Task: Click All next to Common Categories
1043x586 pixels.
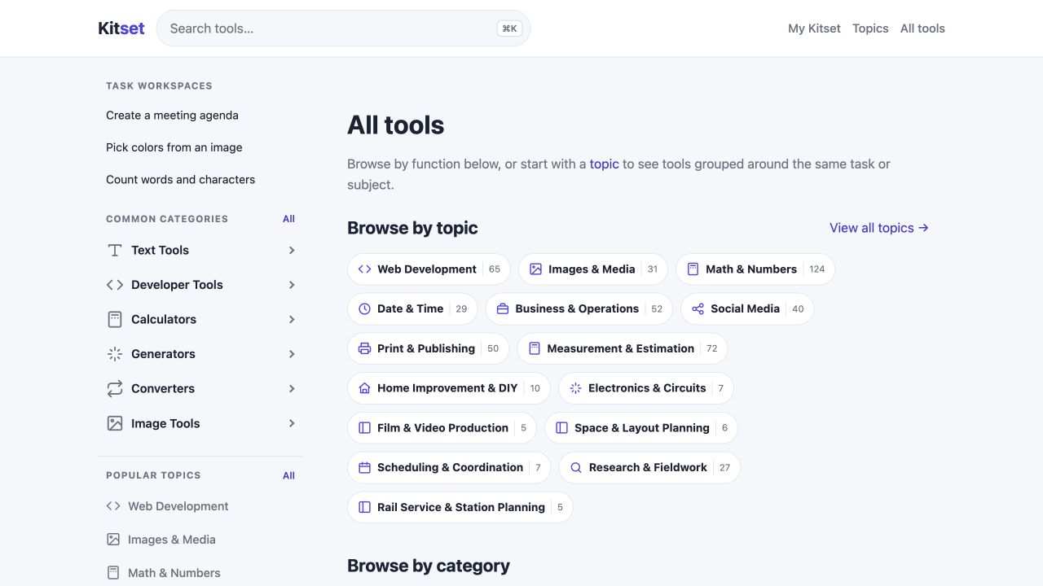Action: pyautogui.click(x=288, y=219)
